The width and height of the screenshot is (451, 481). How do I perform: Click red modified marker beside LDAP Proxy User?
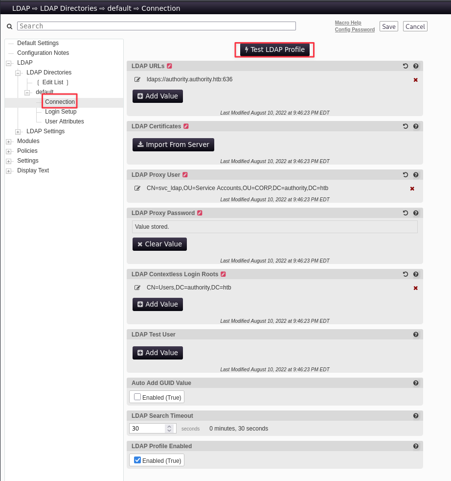185,174
